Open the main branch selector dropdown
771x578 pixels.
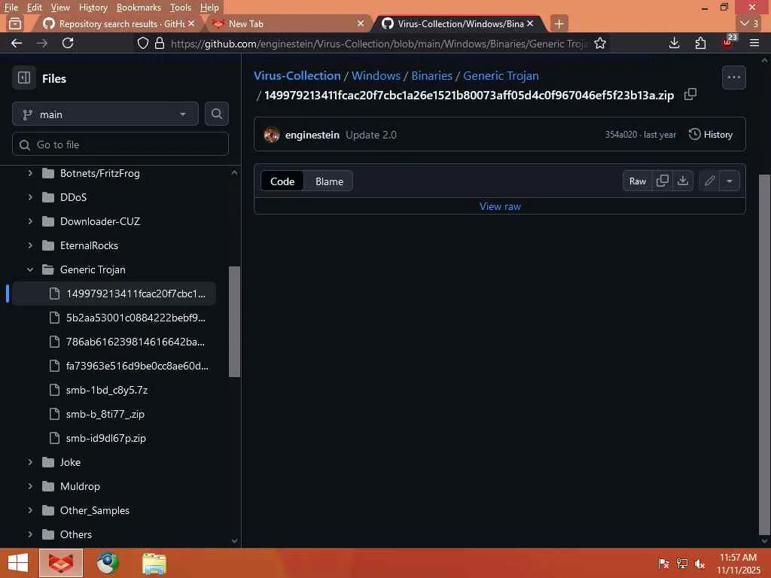(105, 114)
